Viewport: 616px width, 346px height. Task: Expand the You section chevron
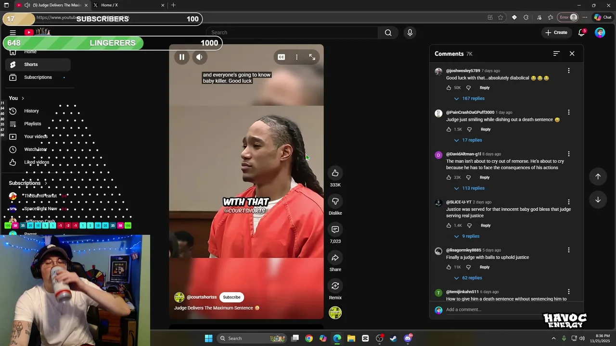coord(23,99)
